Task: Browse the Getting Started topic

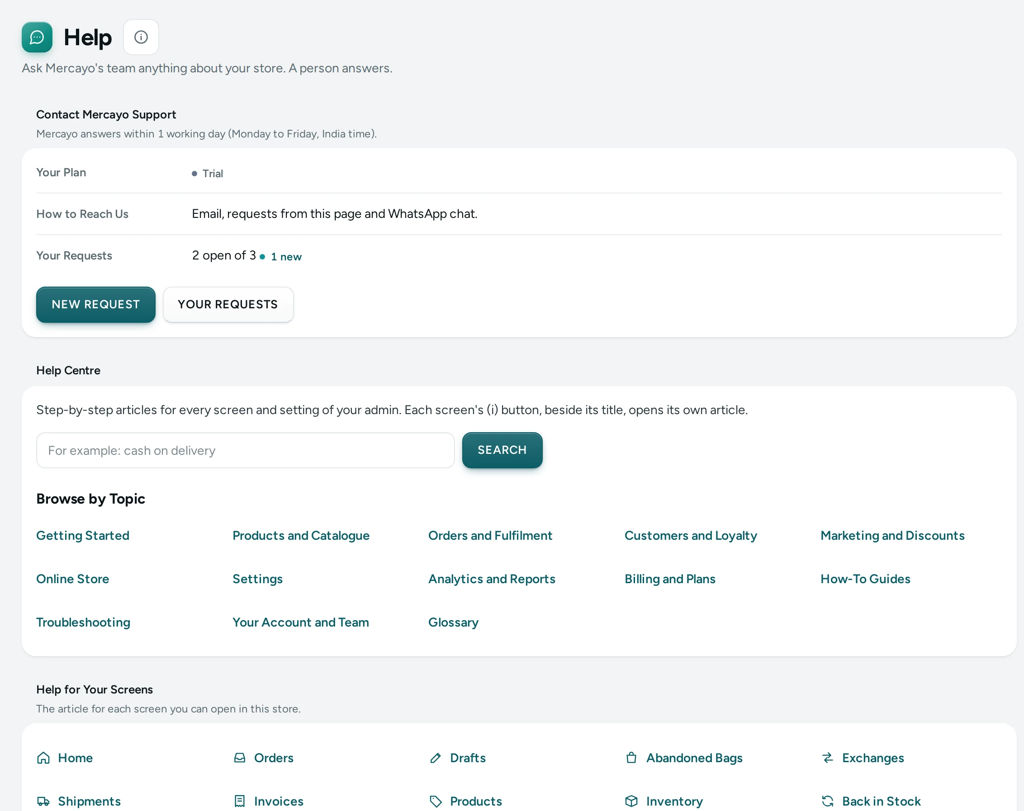Action: 83,536
